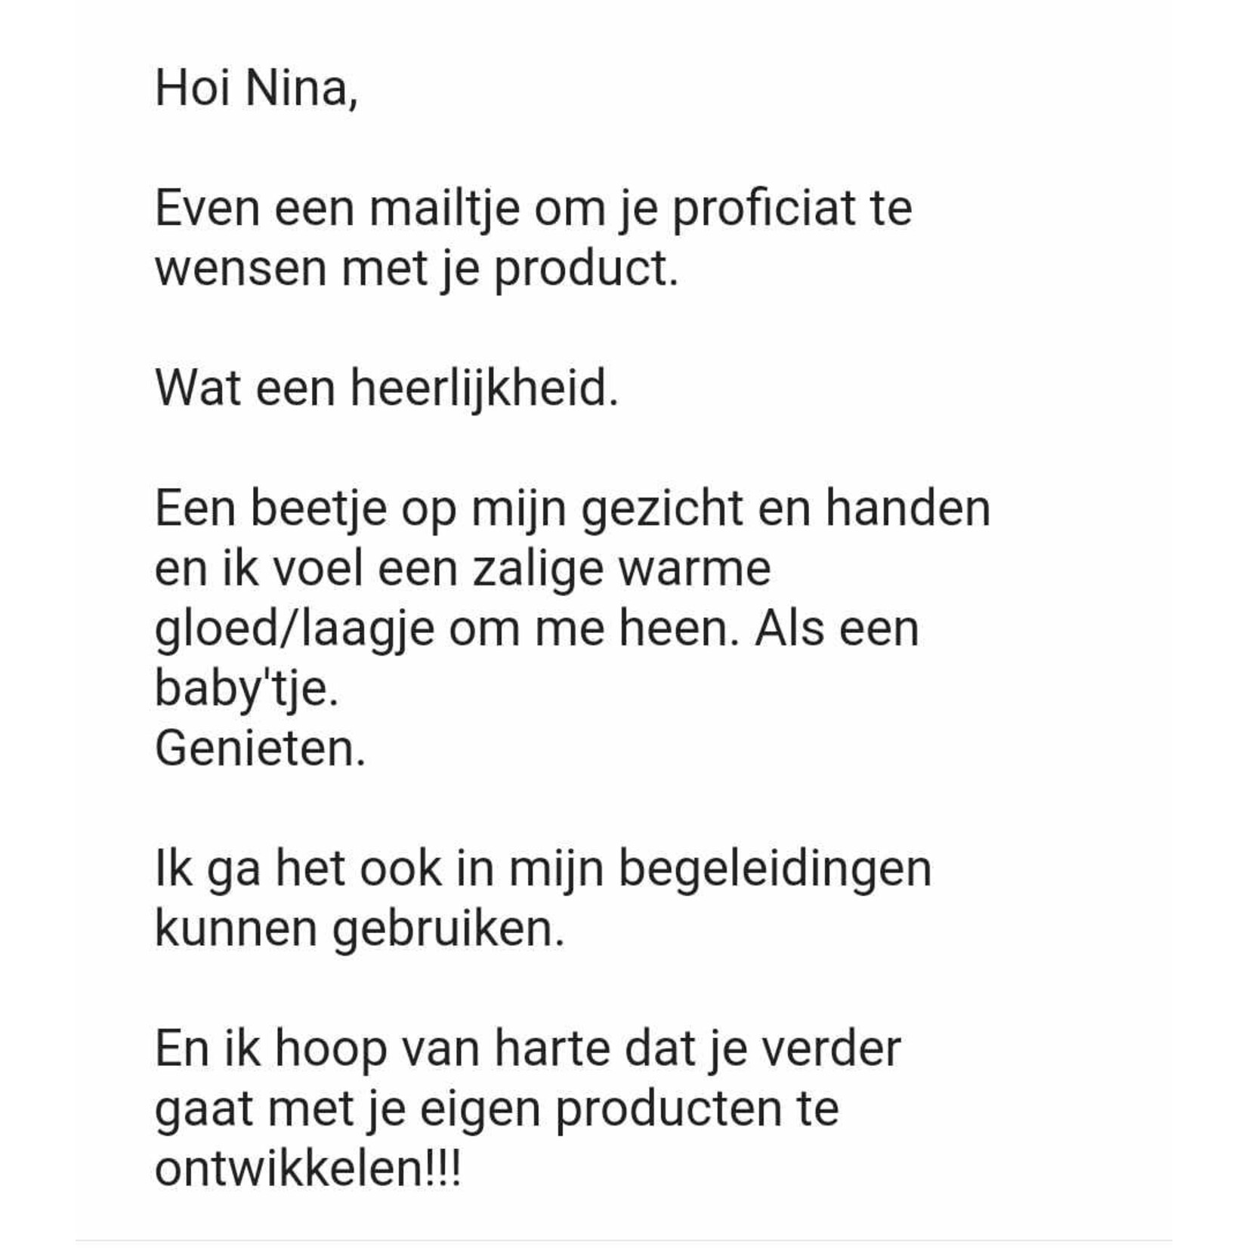Click the word "proficiat"
1248x1248 pixels.
(x=764, y=209)
